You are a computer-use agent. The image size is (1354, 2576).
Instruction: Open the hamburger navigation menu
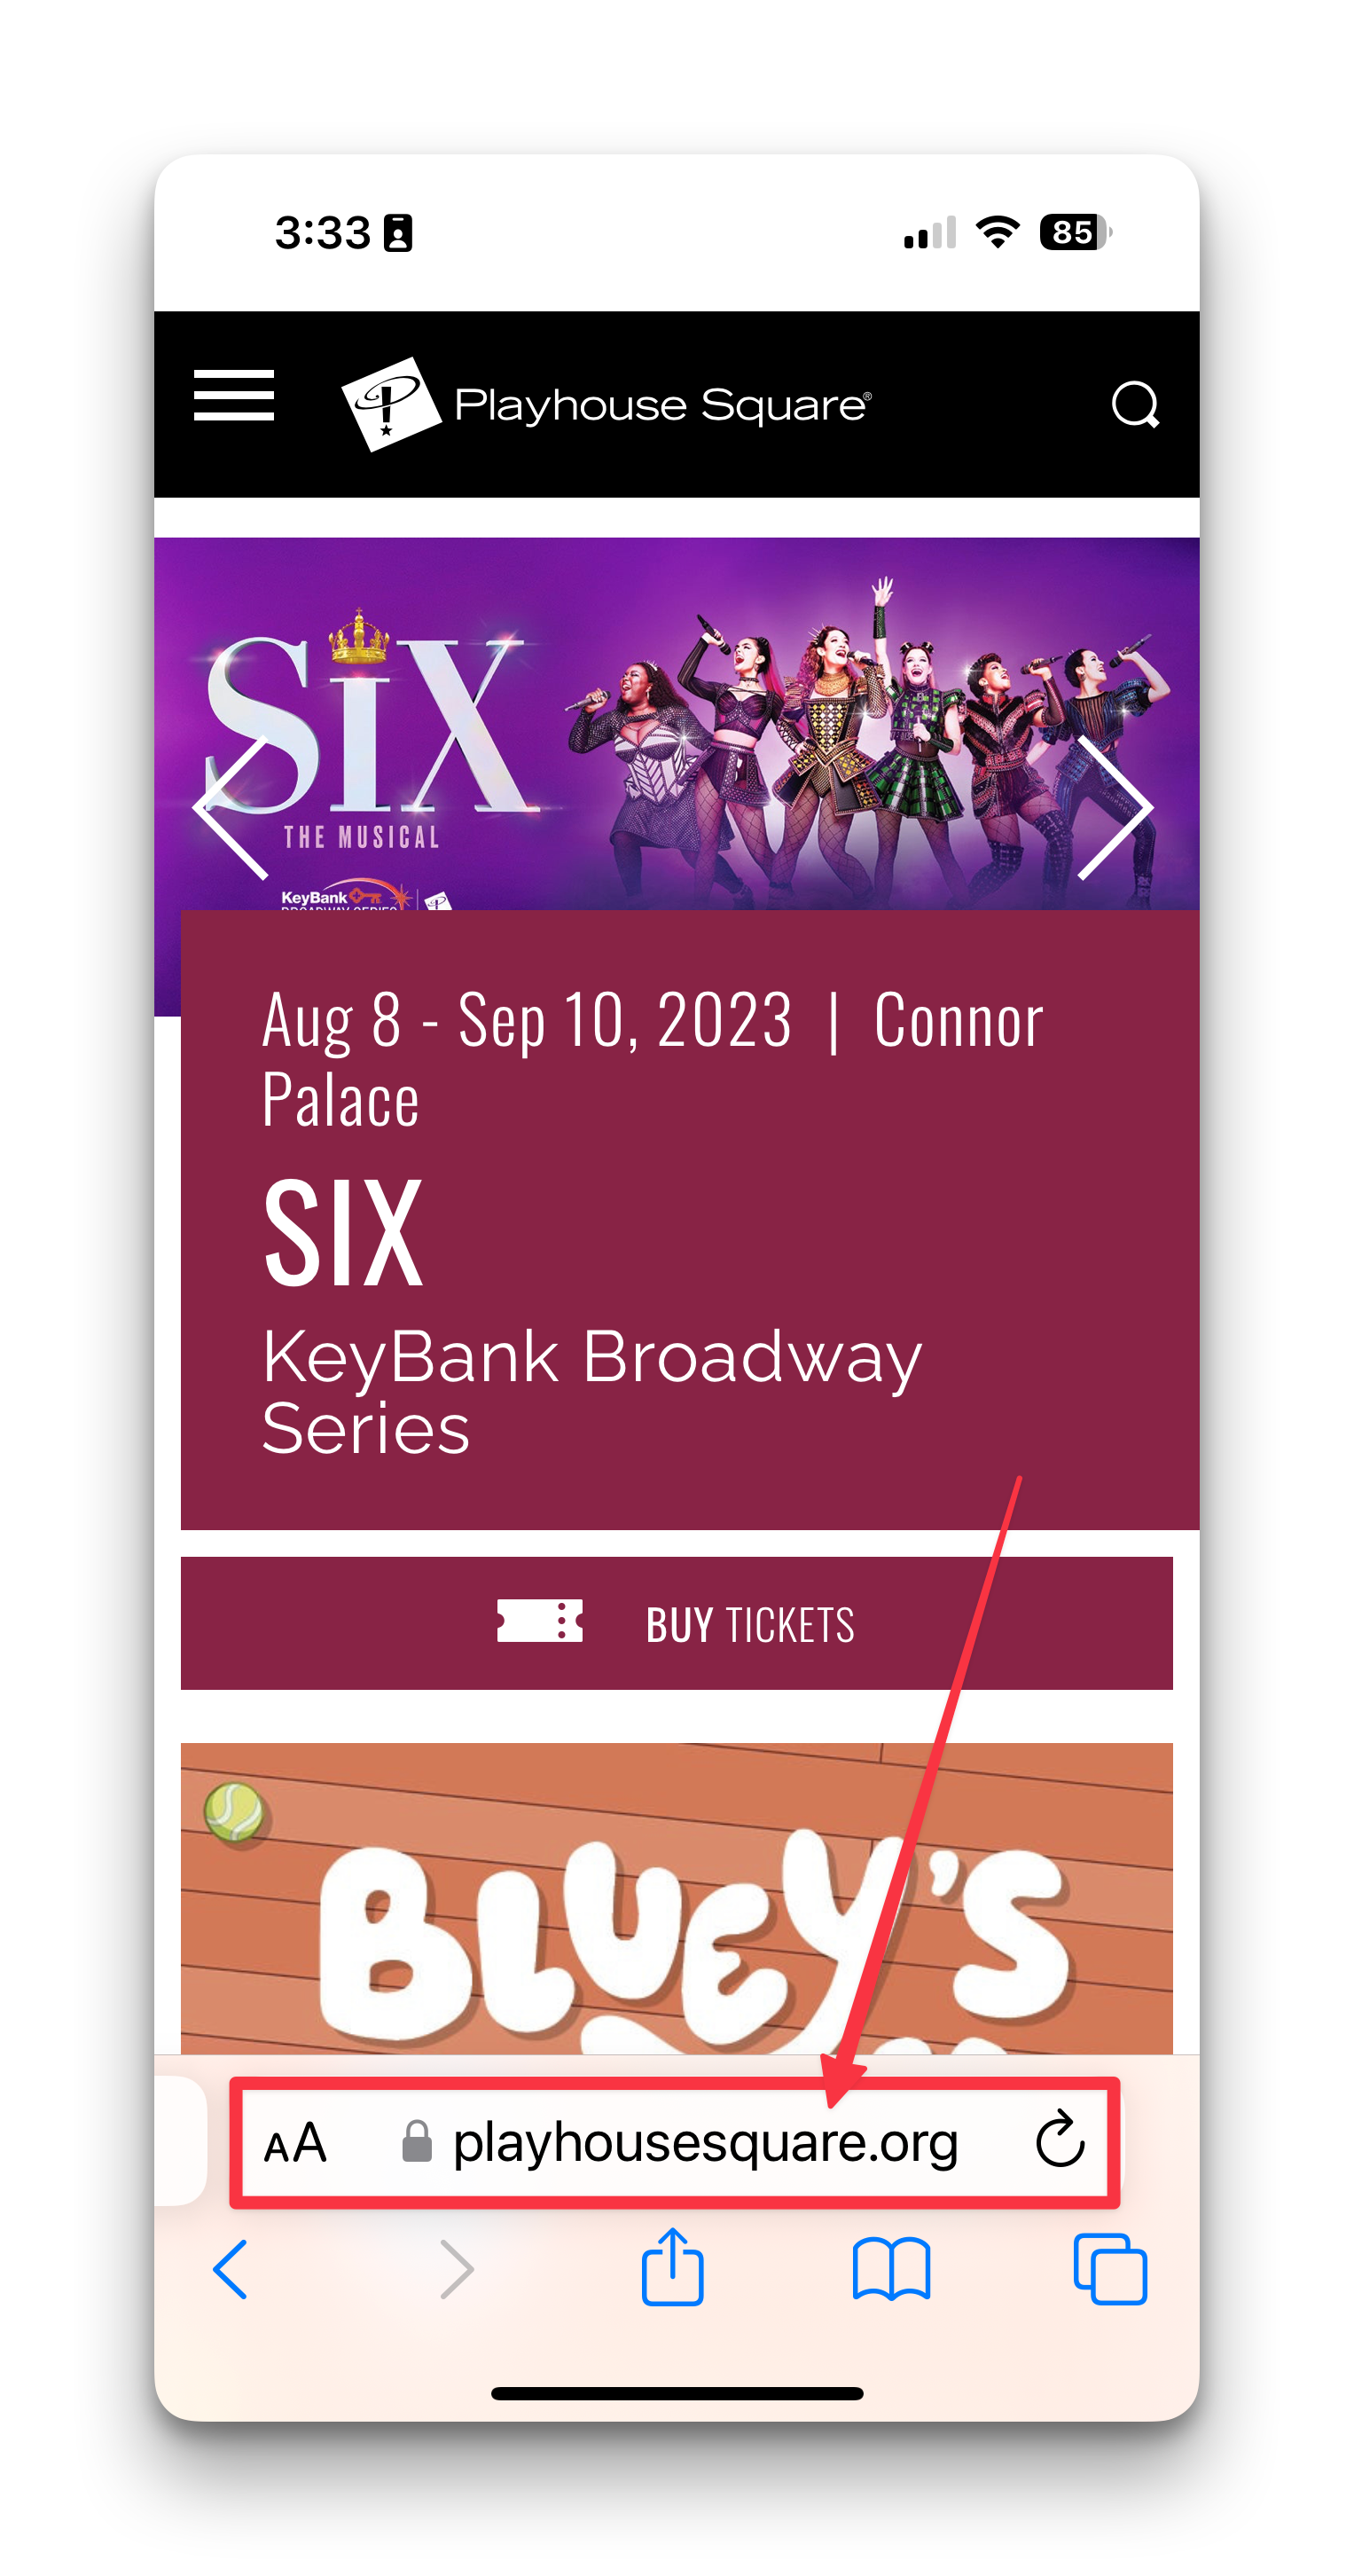click(x=234, y=395)
